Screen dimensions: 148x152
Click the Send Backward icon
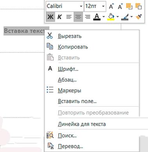pos(139,6)
